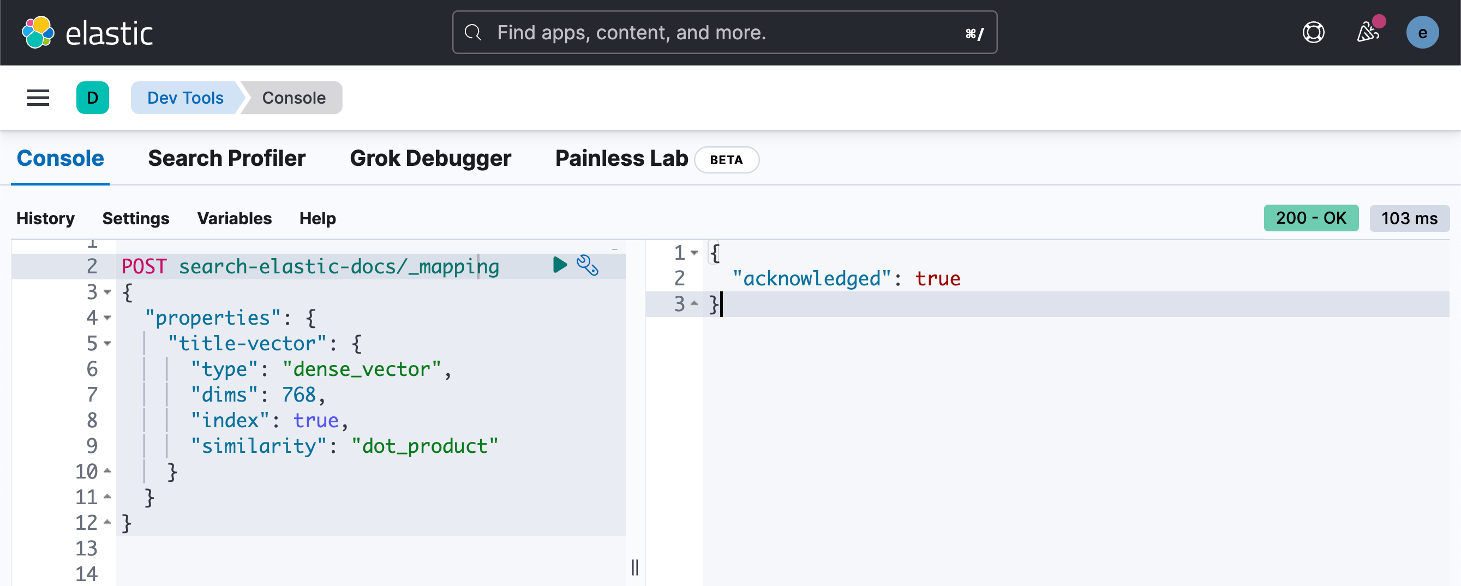This screenshot has height=586, width=1461.
Task: Click the Elastic logo
Action: point(87,32)
